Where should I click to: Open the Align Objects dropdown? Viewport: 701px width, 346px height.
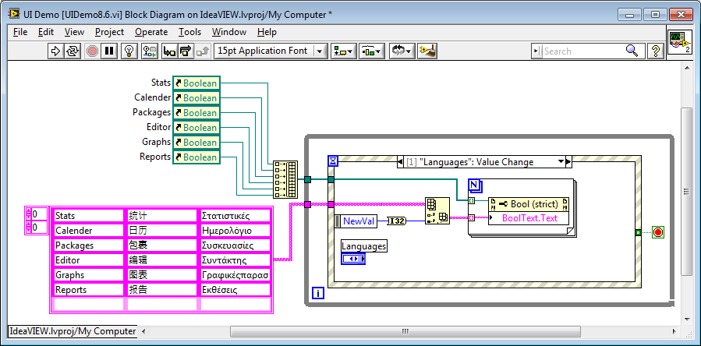(x=343, y=51)
